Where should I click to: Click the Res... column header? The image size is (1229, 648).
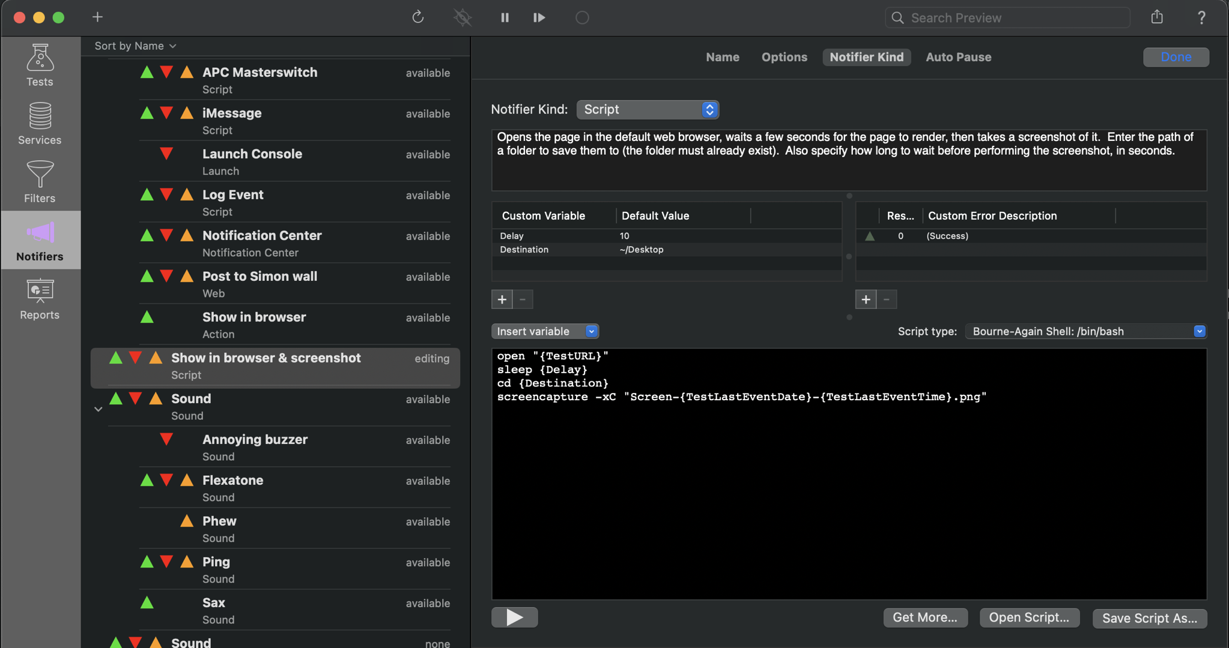point(900,215)
